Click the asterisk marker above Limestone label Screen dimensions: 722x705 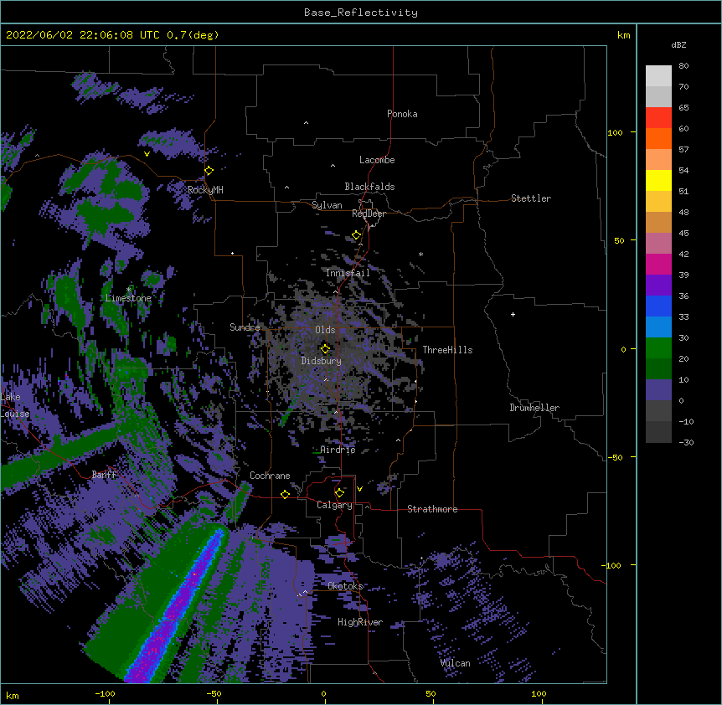(128, 290)
